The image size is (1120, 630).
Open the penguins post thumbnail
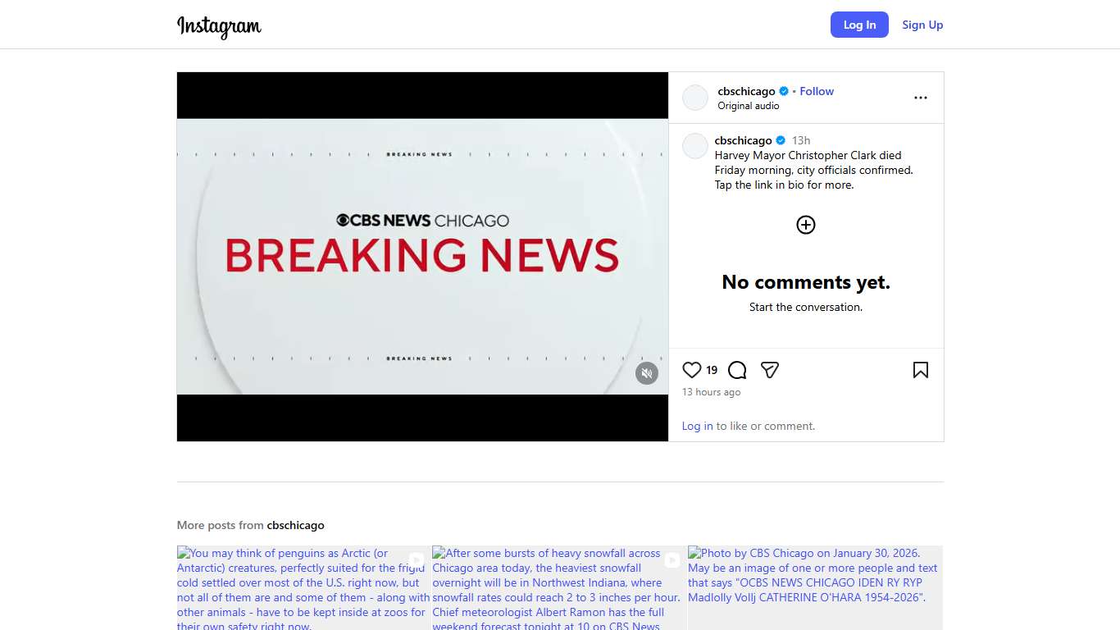[303, 588]
